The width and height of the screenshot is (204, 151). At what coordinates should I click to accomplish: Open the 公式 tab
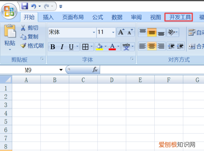pos(98,17)
